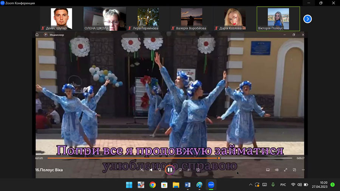Open the media player volume control
Screen dimensions: 340x191
point(277,170)
